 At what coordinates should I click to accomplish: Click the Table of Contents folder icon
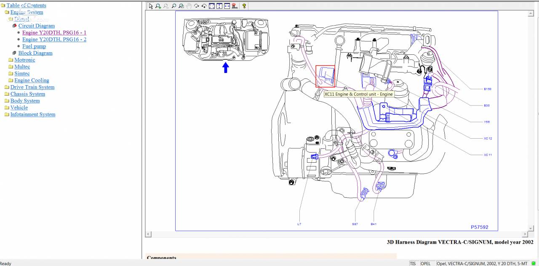click(3, 5)
